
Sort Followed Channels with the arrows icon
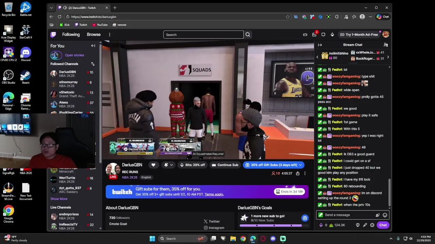[x=93, y=64]
